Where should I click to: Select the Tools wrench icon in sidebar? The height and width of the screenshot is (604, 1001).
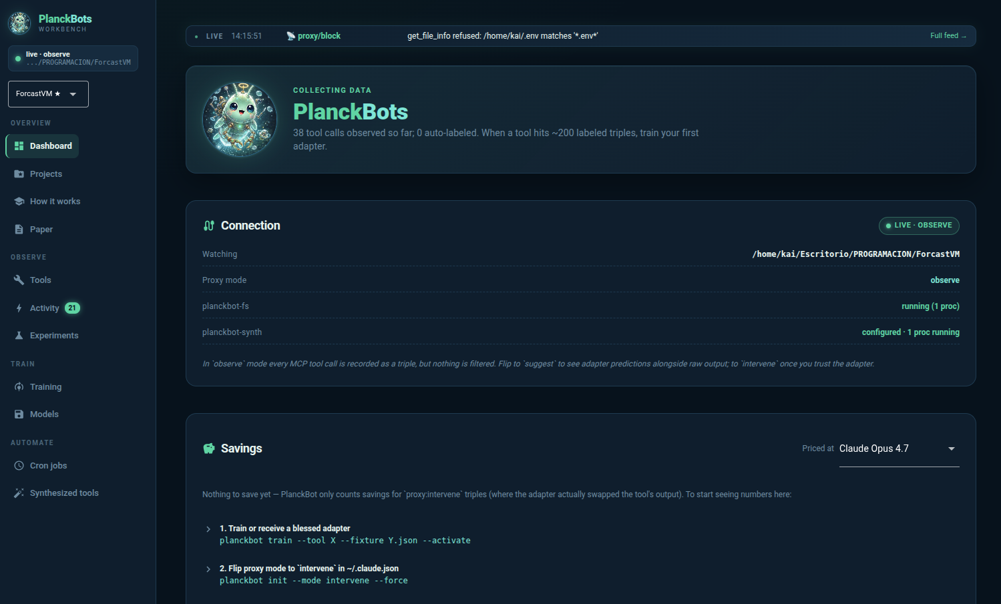(19, 280)
